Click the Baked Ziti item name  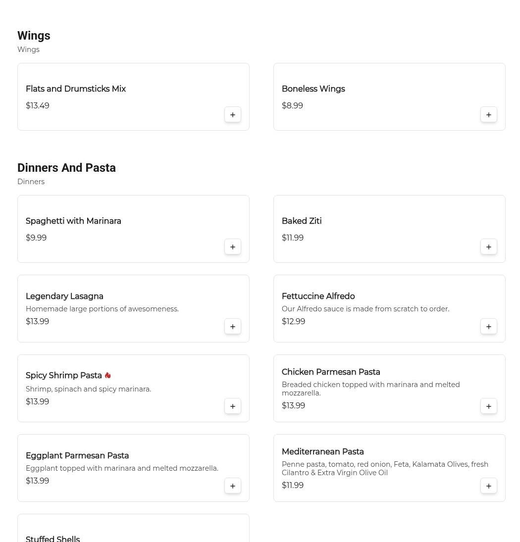click(x=301, y=221)
